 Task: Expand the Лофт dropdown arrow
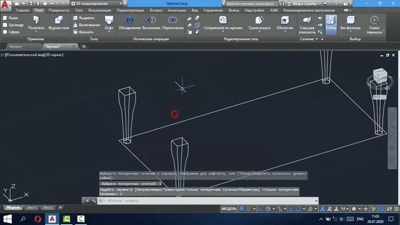pyautogui.click(x=109, y=31)
